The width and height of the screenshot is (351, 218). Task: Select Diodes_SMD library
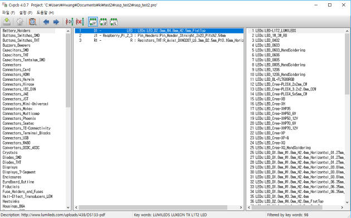tap(12, 157)
